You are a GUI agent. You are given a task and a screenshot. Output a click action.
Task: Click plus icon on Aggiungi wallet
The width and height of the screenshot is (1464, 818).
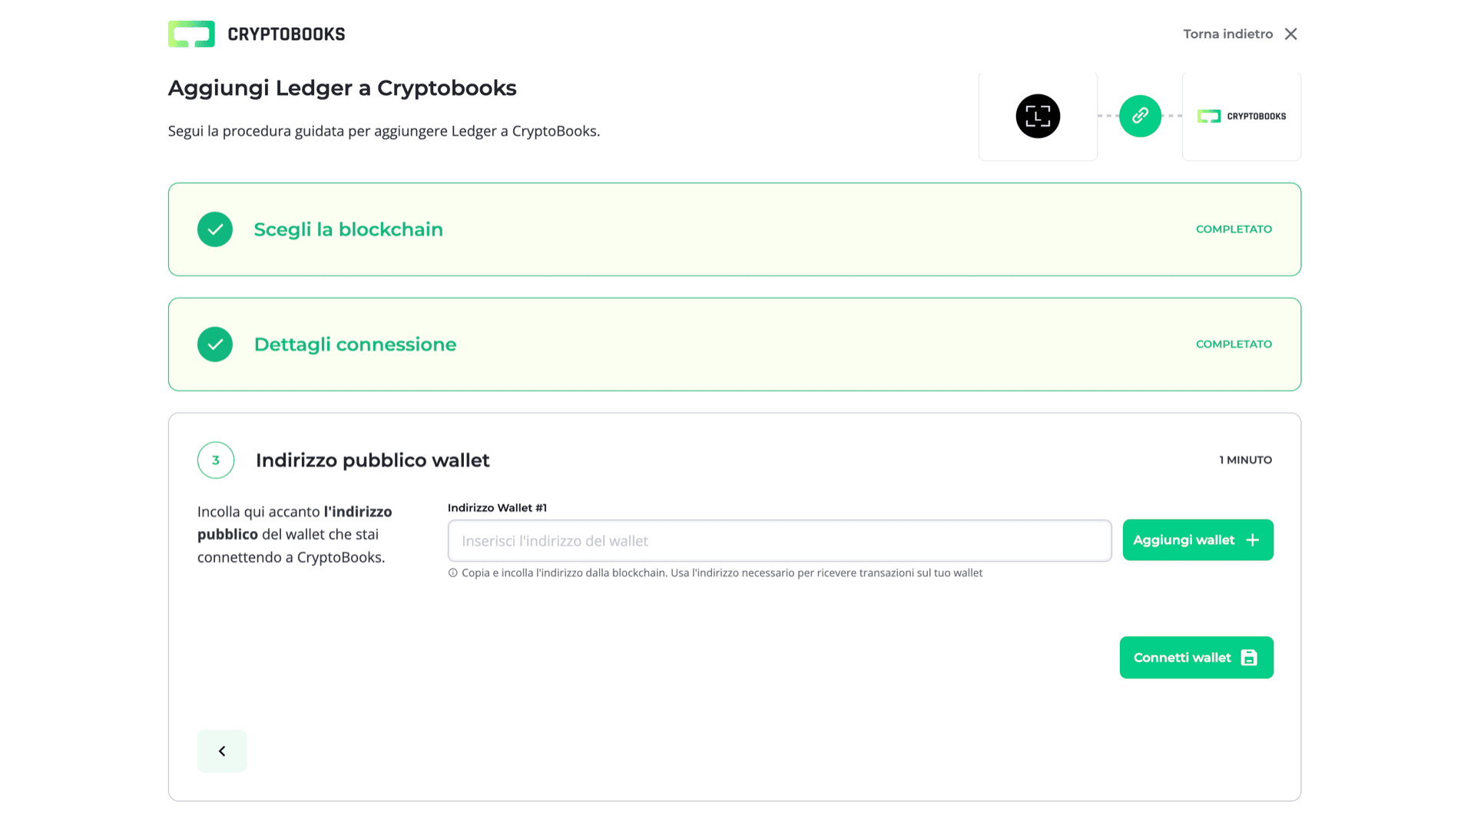(x=1252, y=540)
